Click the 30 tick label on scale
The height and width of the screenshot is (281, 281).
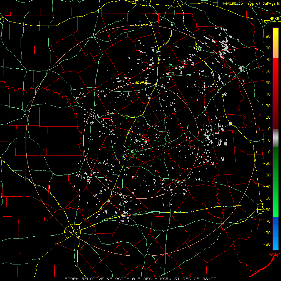(x=268, y=106)
